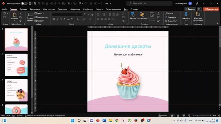221x124 pixels.
Task: Click the bulleted list icon
Action: pyautogui.click(x=98, y=14)
